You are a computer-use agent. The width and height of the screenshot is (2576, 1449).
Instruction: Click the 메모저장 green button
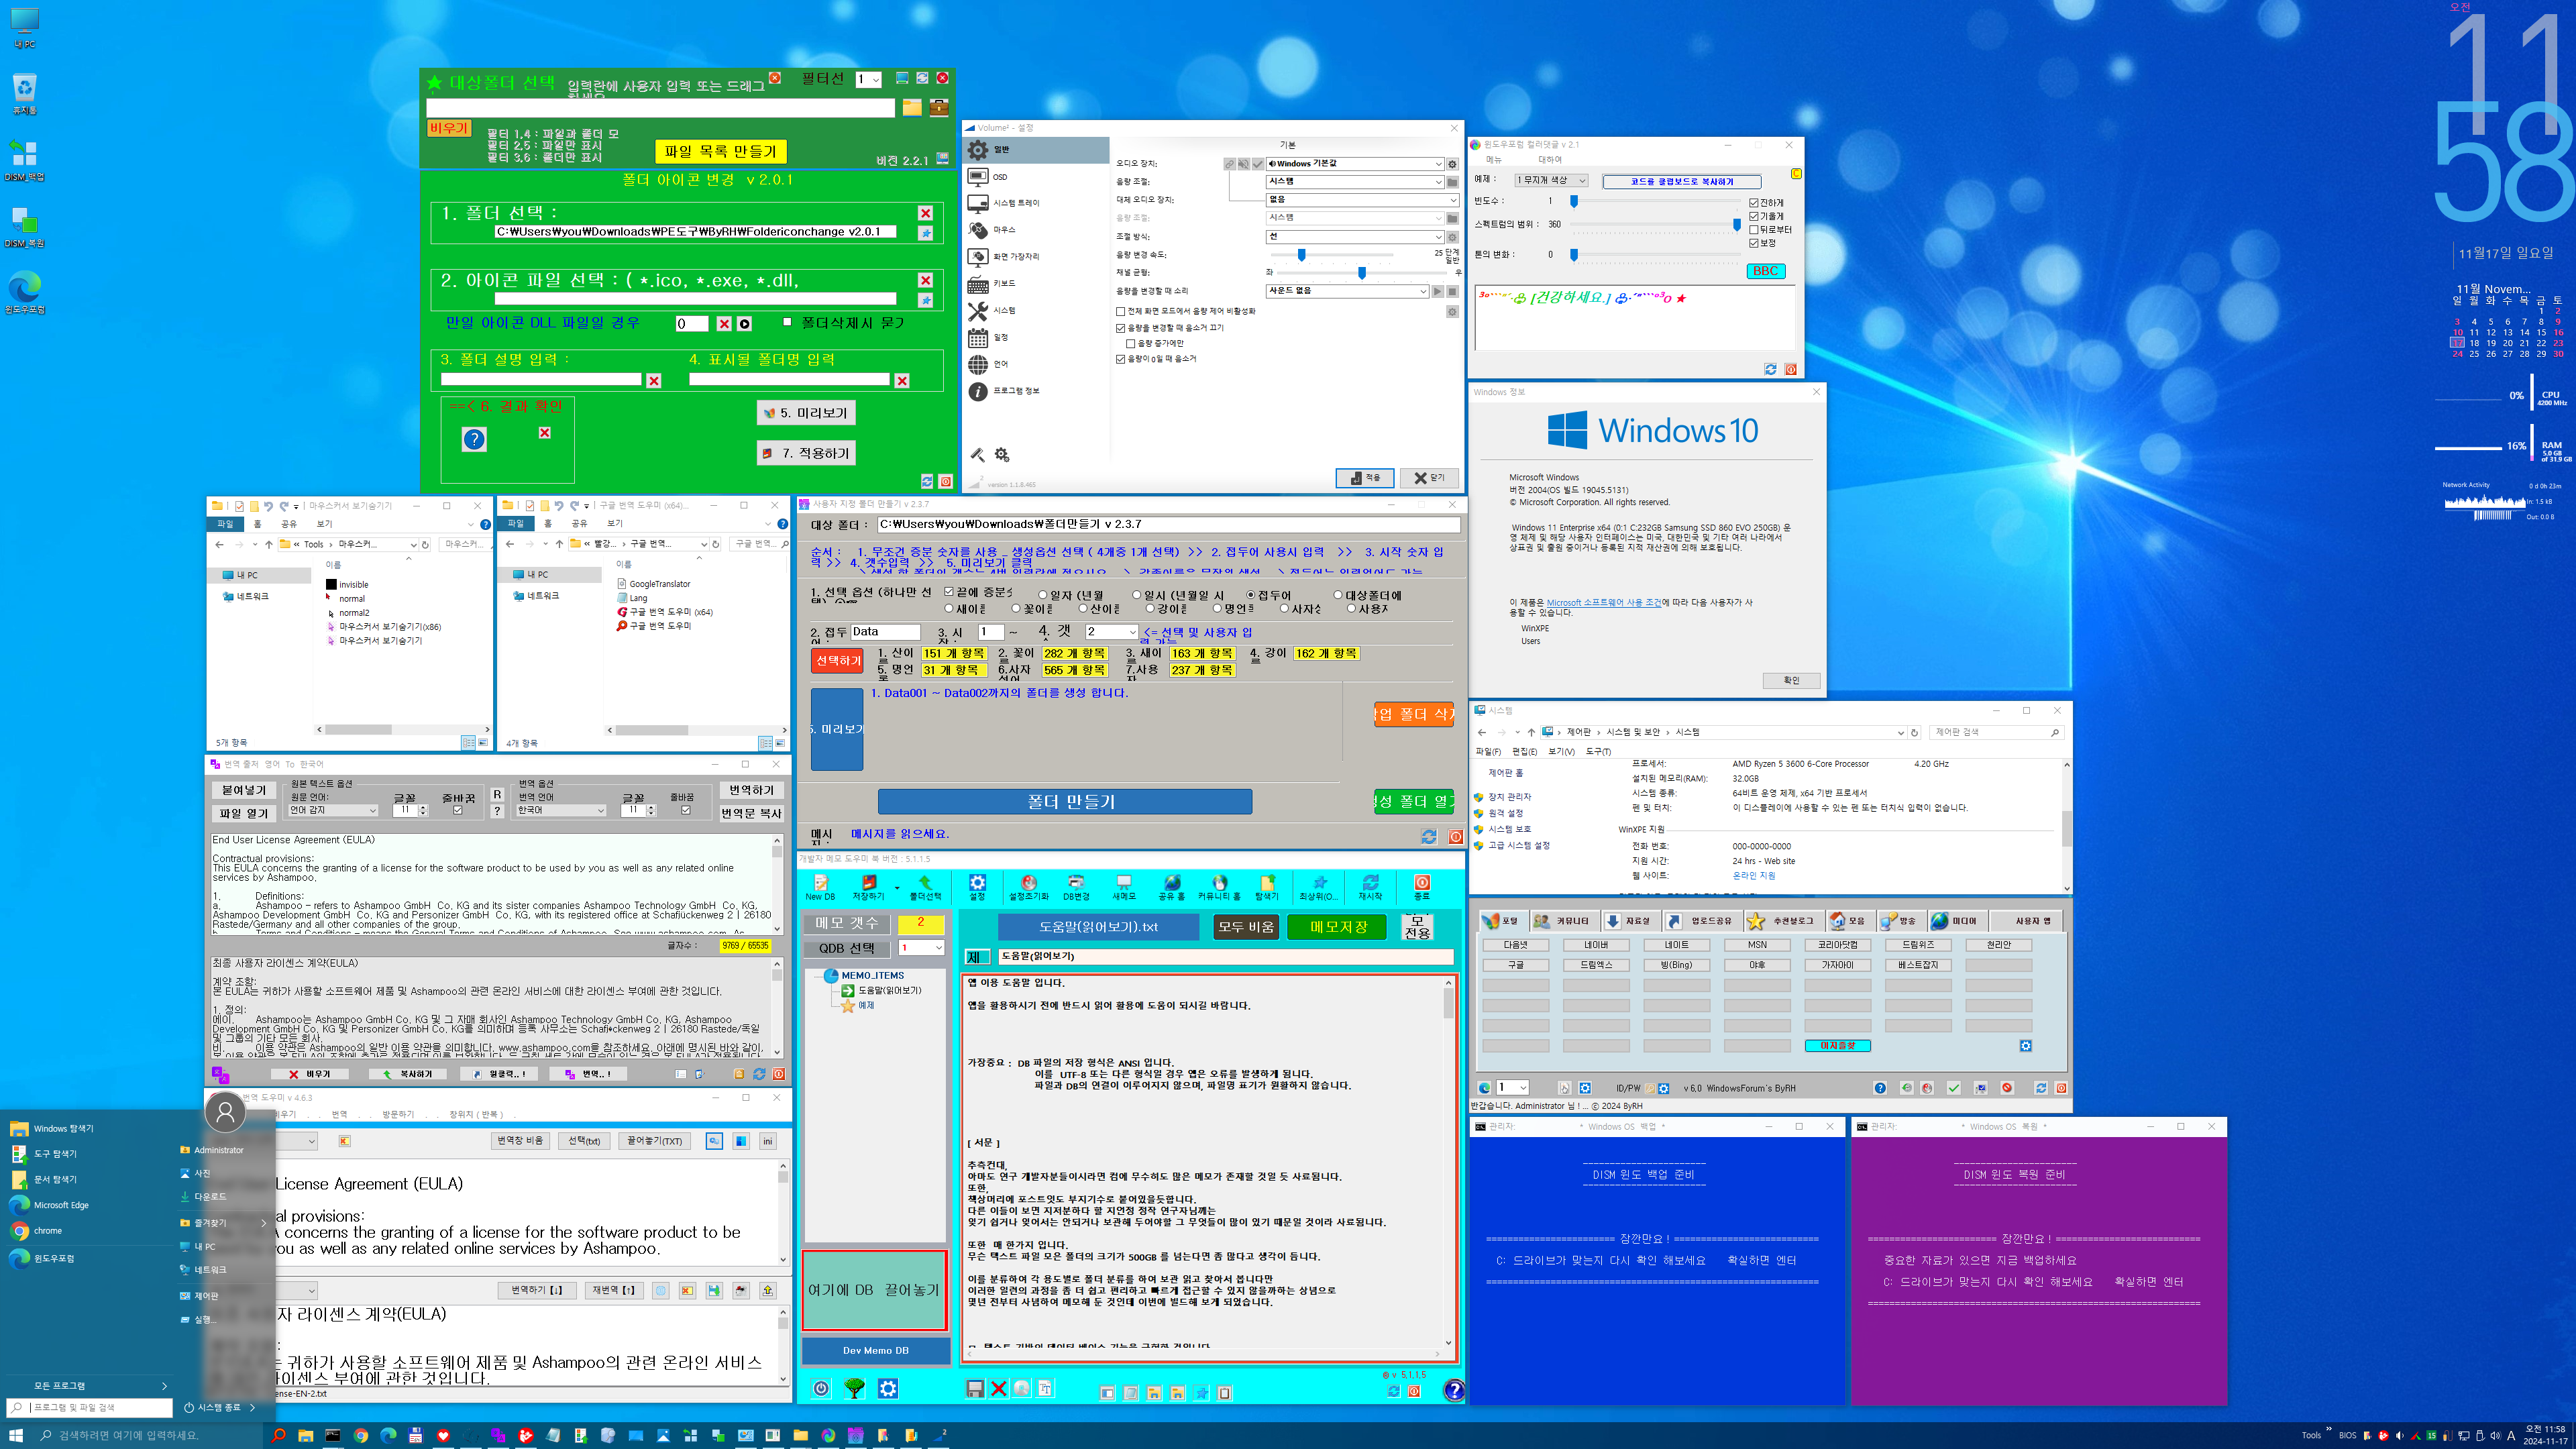point(1338,927)
